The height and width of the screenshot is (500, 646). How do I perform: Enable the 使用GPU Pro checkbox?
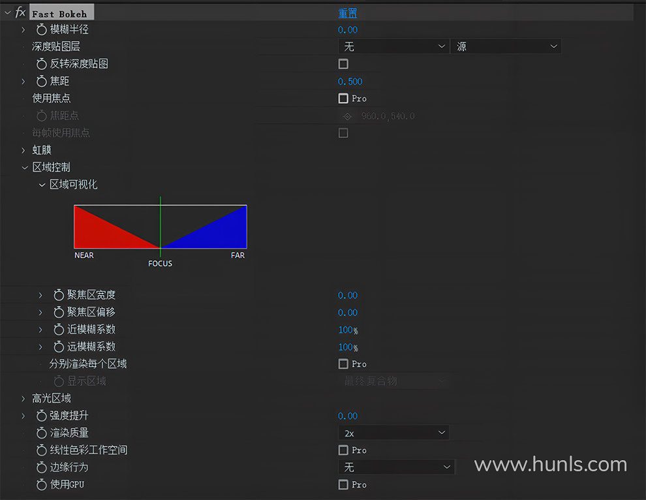click(x=343, y=485)
